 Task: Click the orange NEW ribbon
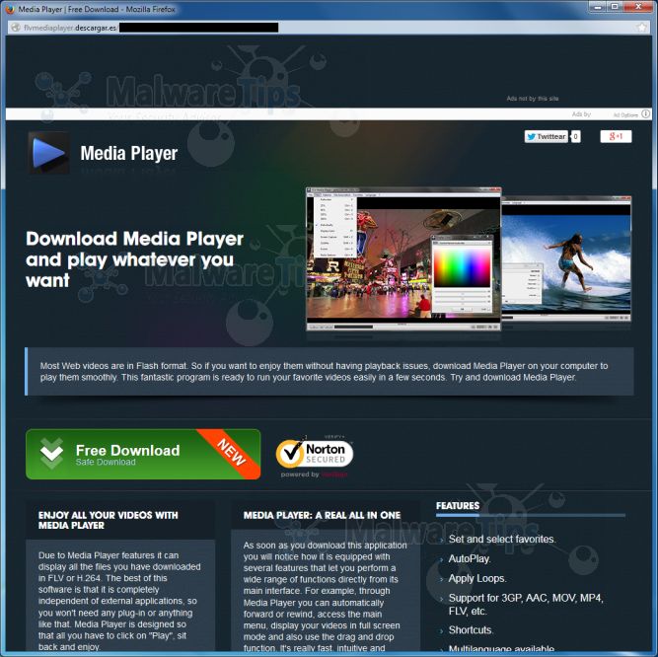[x=231, y=452]
